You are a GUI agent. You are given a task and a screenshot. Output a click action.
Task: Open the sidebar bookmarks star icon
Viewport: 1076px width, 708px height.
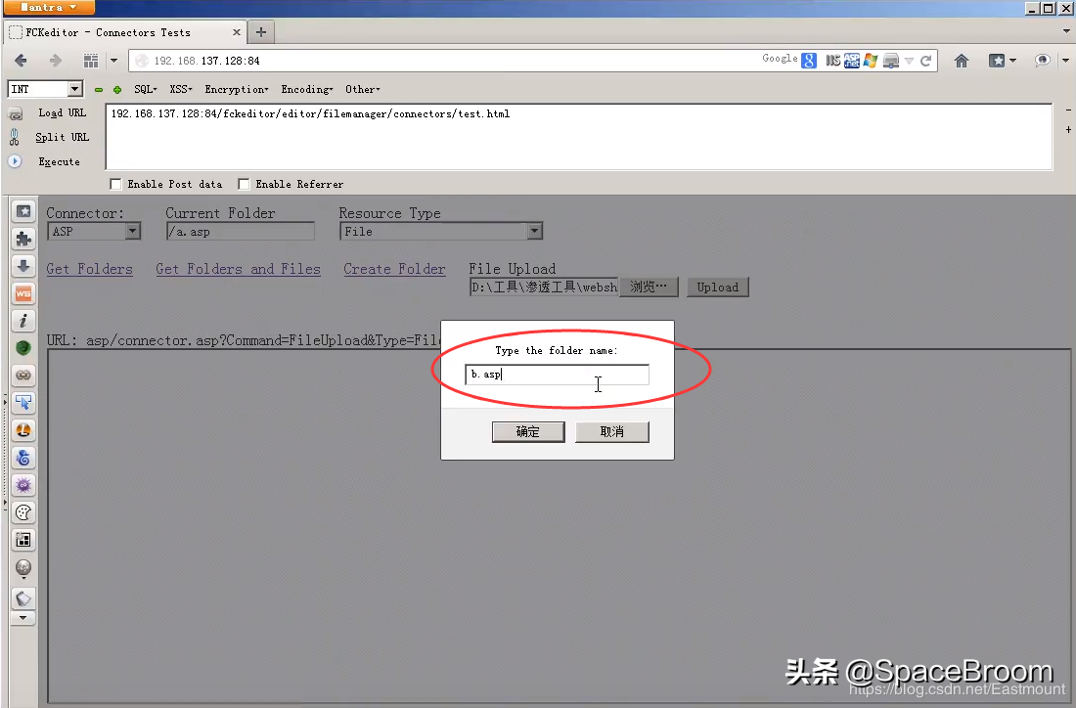coord(23,211)
